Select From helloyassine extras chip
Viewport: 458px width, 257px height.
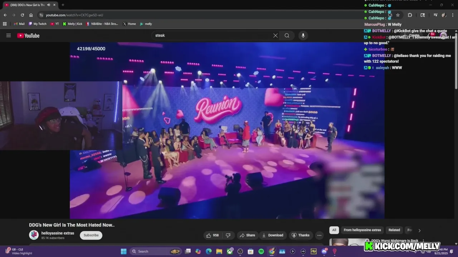362,230
